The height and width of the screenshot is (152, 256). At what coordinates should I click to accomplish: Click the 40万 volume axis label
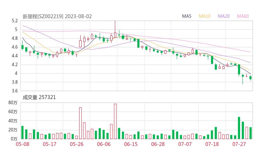(x=13, y=121)
